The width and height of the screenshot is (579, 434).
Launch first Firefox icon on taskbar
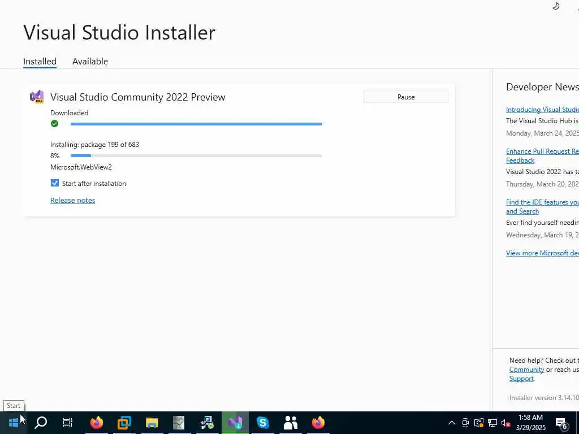coord(96,422)
